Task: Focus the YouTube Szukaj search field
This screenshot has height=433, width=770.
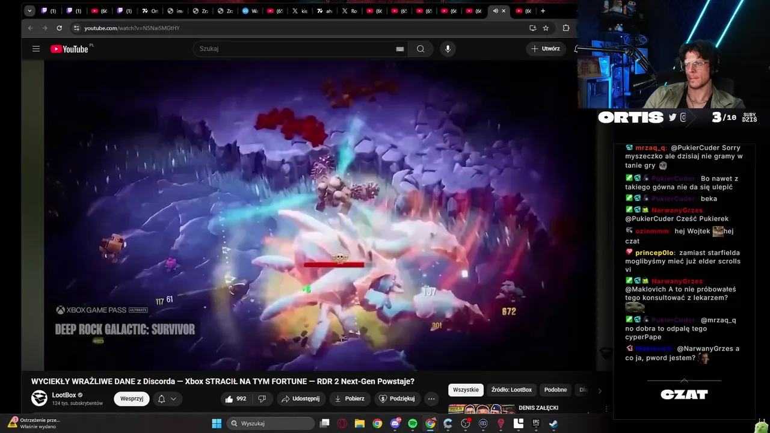Action: [295, 49]
